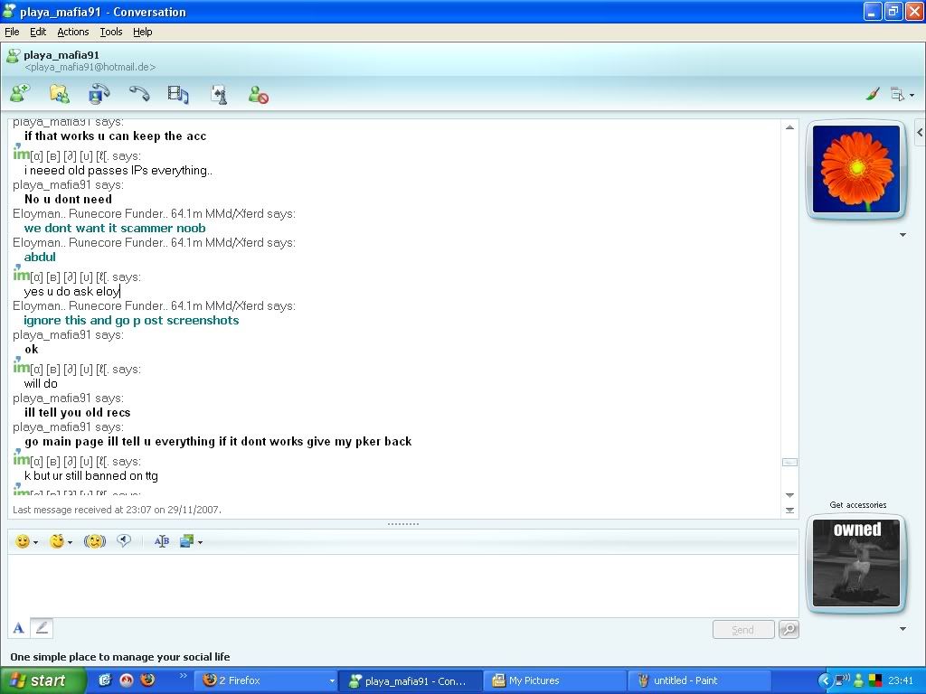Click the Get accessories link
Image resolution: width=926 pixels, height=694 pixels.
(857, 505)
